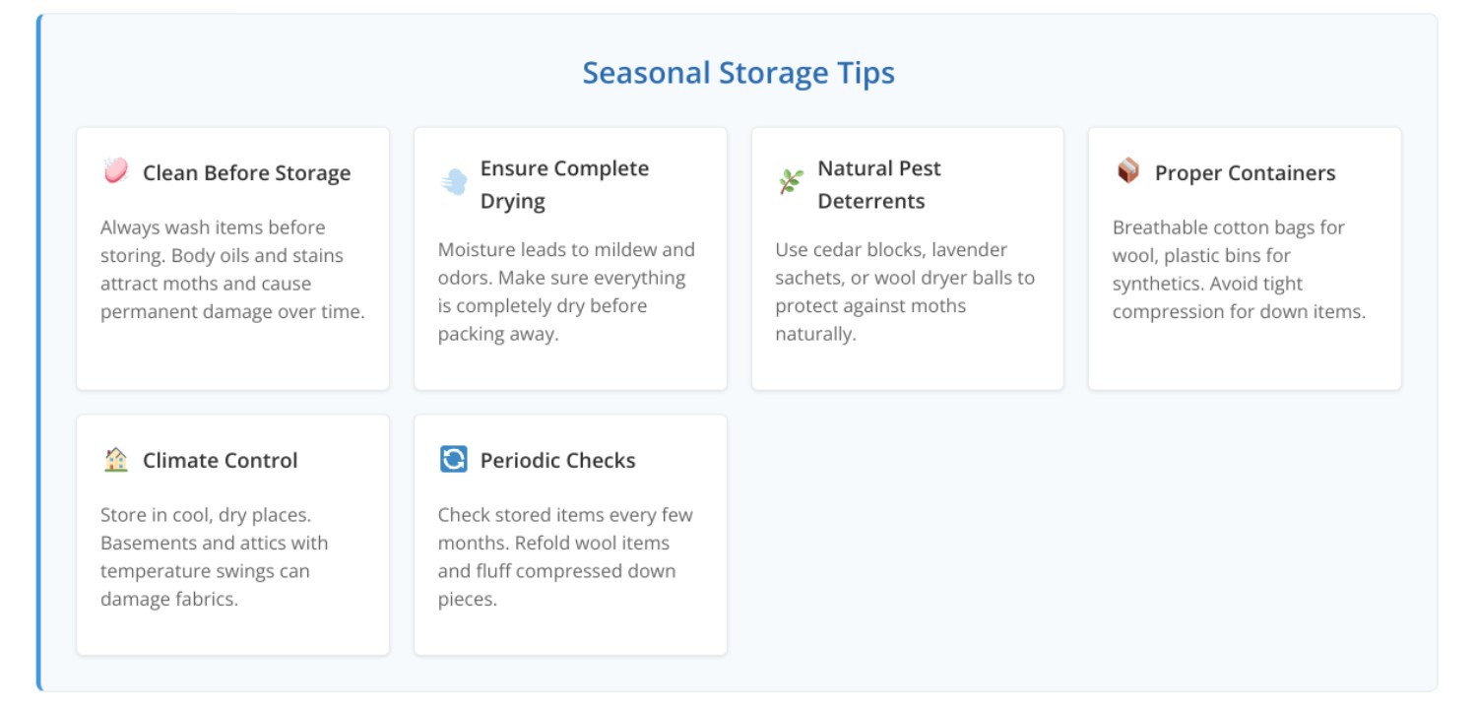The image size is (1476, 710).
Task: Click the breathable cotton bags description
Action: coord(1238,270)
